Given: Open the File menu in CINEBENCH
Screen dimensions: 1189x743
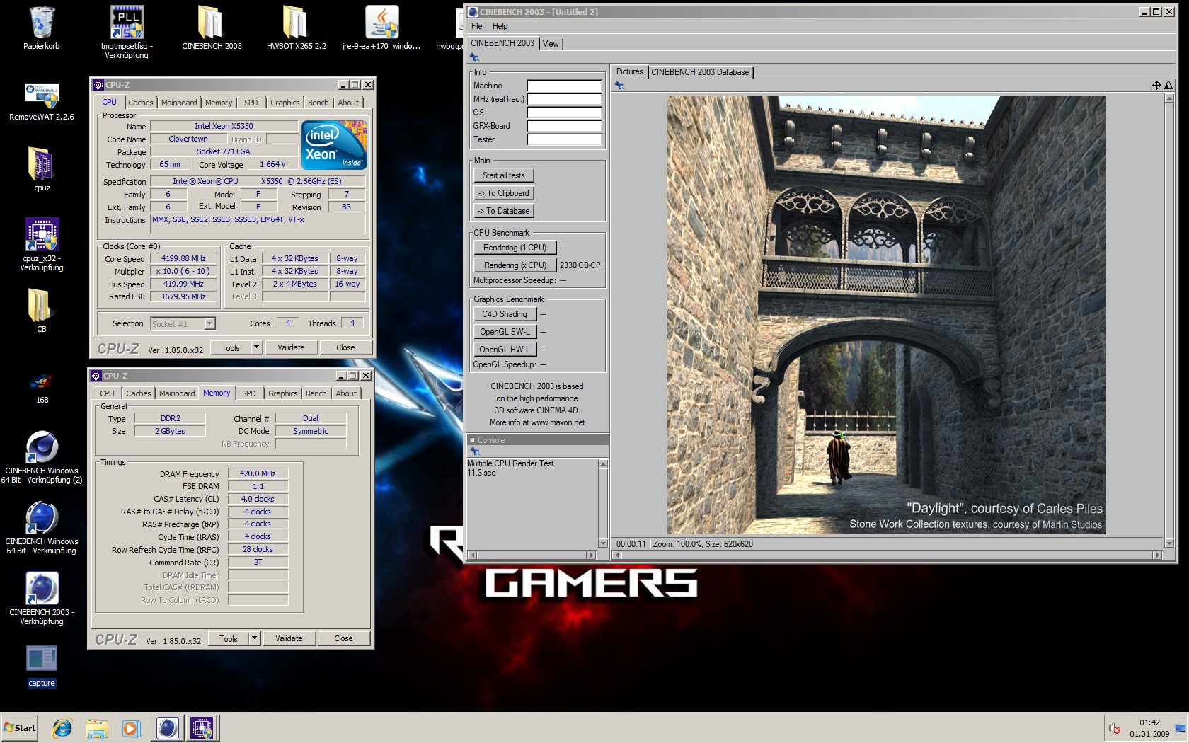Looking at the screenshot, I should (x=477, y=26).
